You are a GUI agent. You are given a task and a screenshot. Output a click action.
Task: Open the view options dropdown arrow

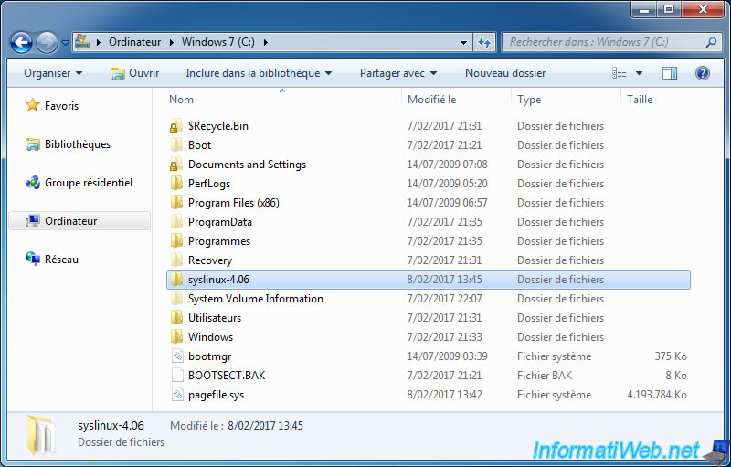click(x=639, y=73)
